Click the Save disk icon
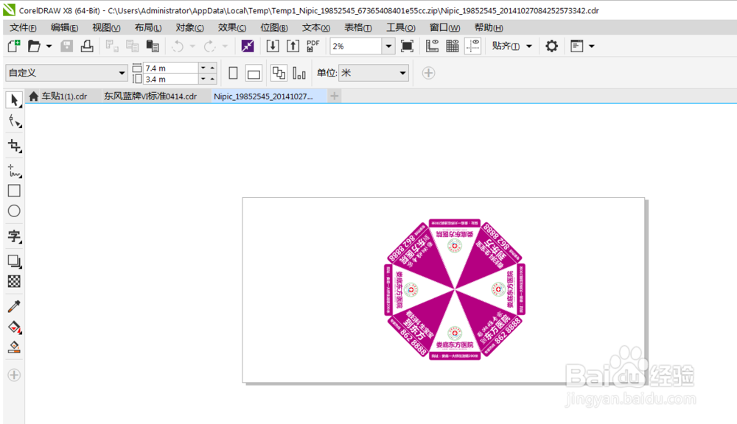This screenshot has width=737, height=424. coord(67,46)
